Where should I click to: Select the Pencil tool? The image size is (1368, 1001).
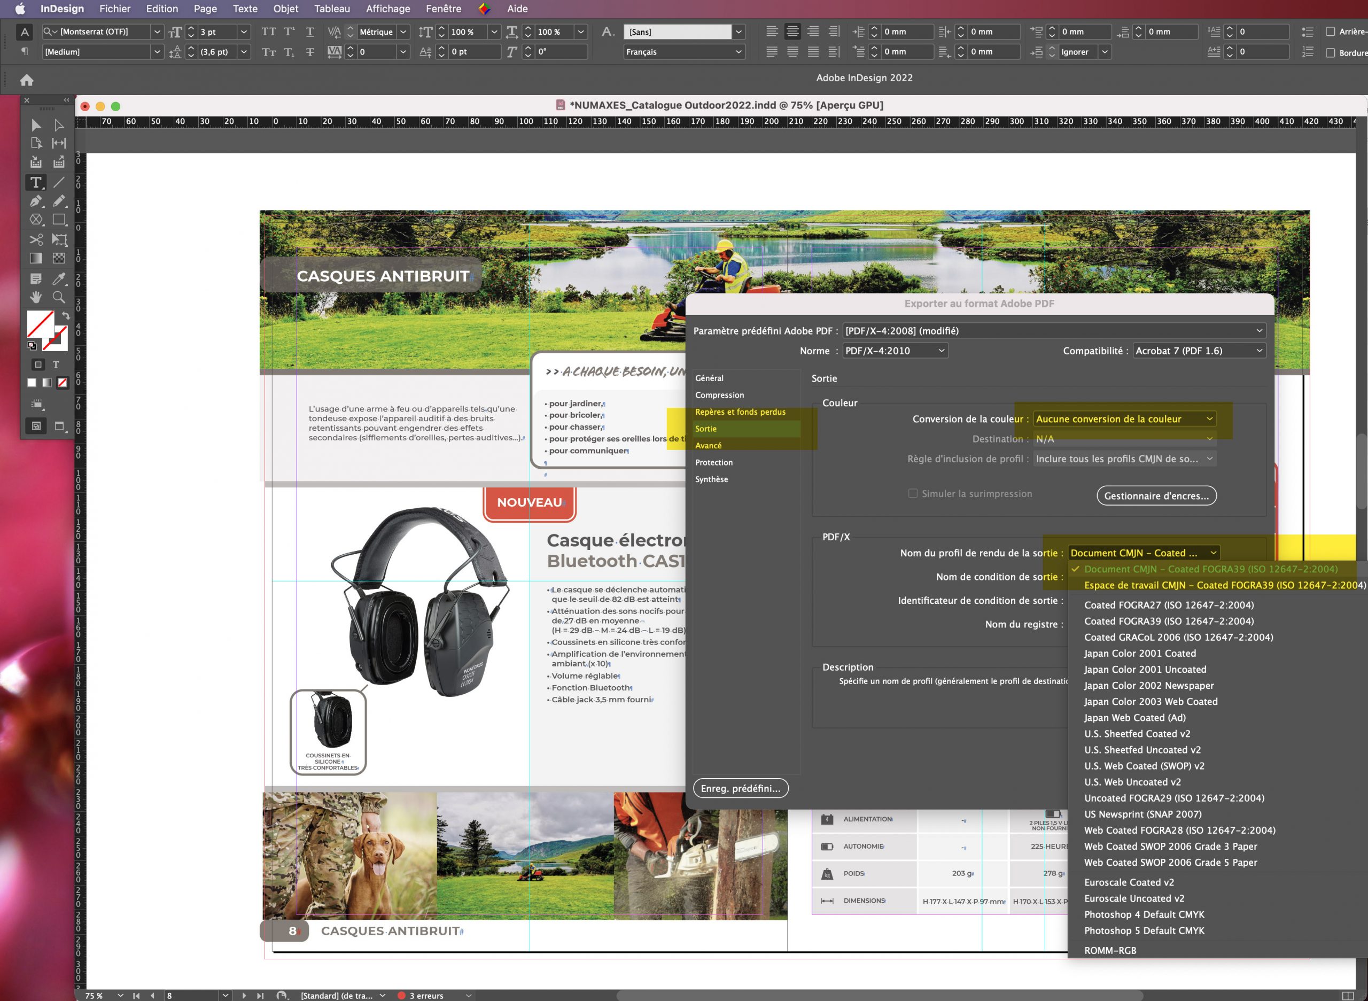tap(59, 201)
